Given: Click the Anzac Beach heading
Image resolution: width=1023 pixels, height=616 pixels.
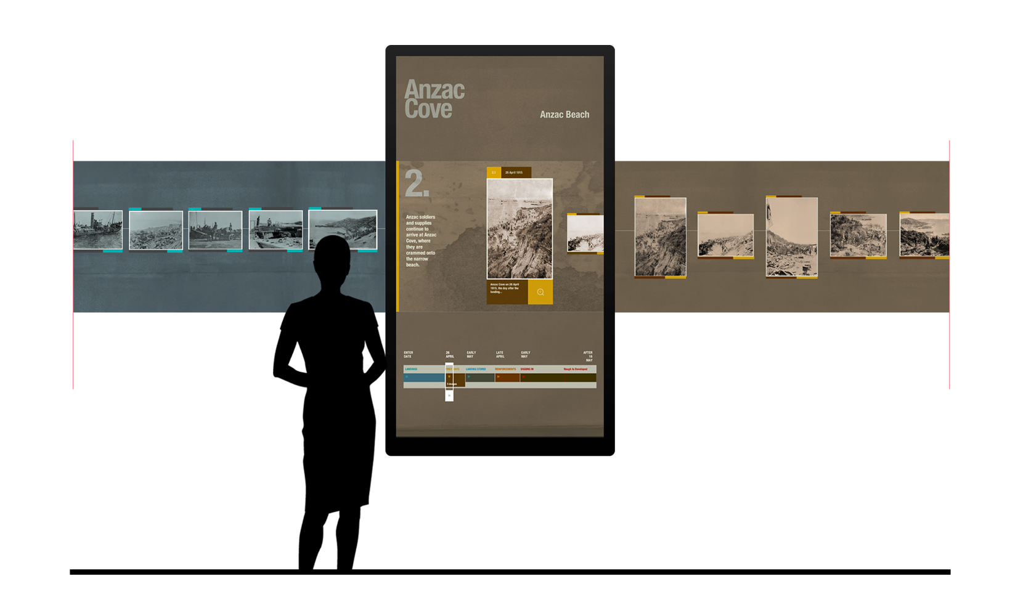Looking at the screenshot, I should pos(564,115).
